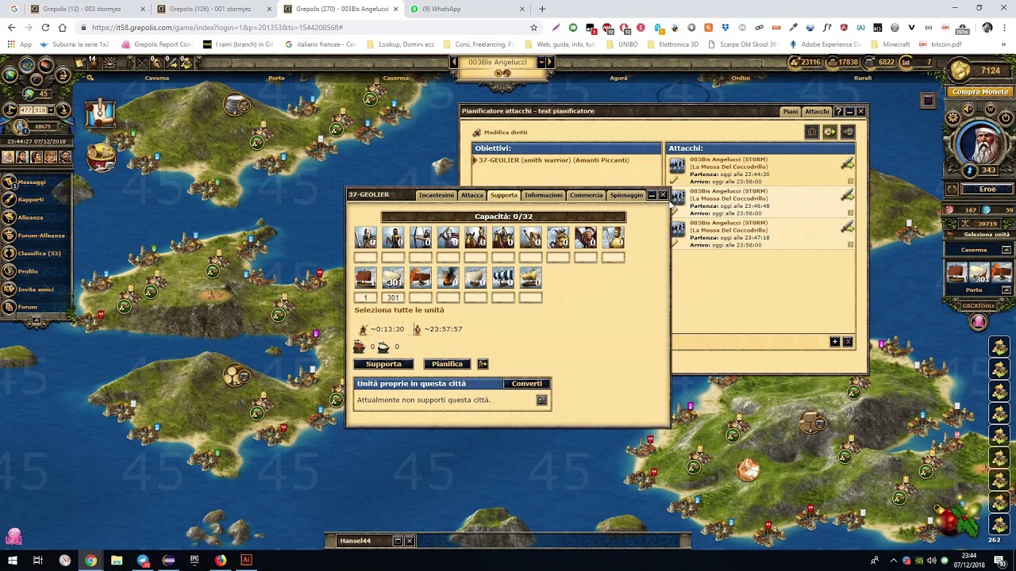
Task: Click Modifica diritti link
Action: (x=506, y=132)
